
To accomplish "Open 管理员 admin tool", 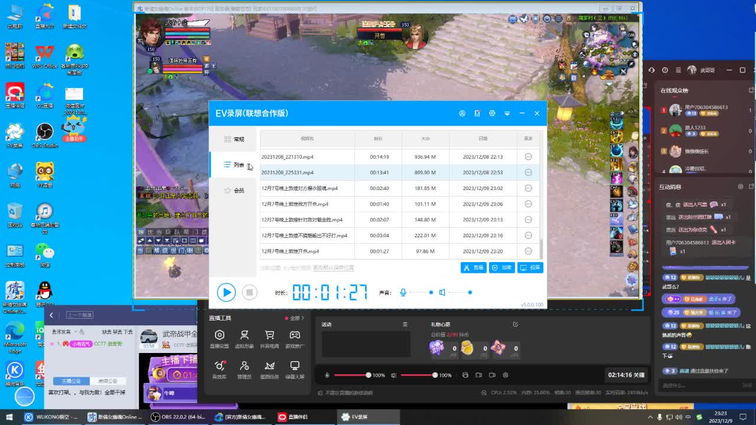I will pos(244,370).
